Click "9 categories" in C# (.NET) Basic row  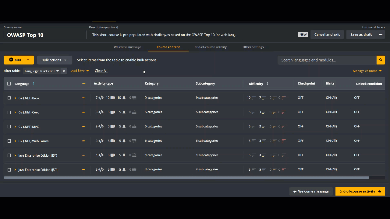coord(154,98)
